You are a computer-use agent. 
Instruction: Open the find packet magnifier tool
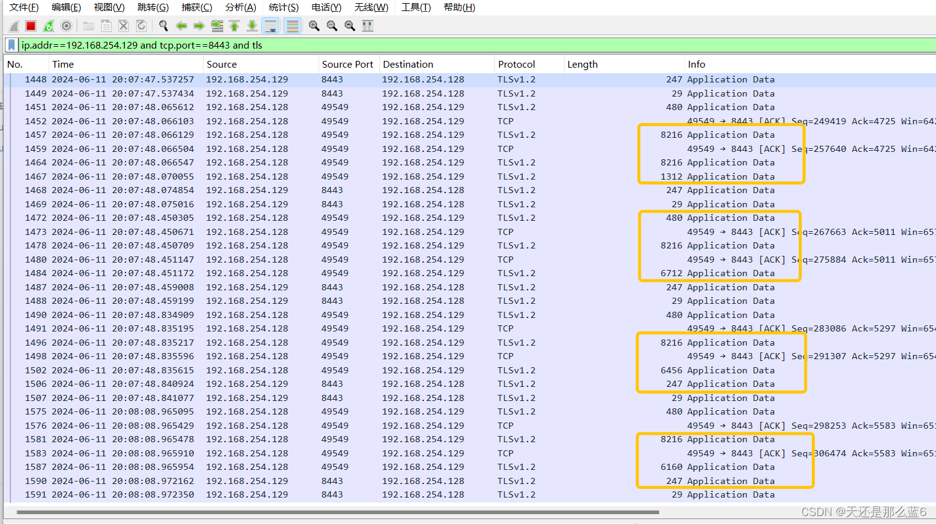[164, 26]
